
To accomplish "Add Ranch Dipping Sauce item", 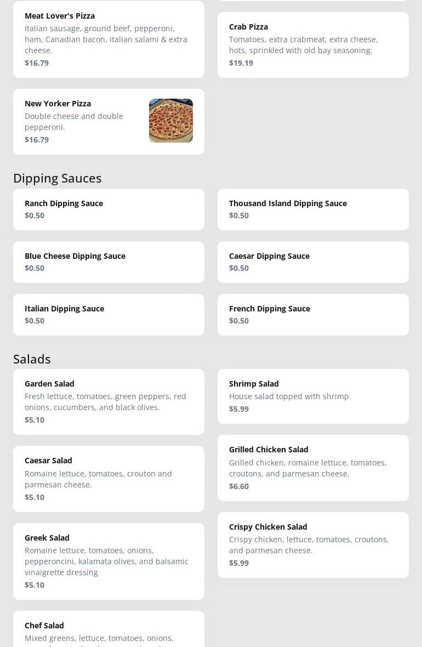I will (x=109, y=209).
